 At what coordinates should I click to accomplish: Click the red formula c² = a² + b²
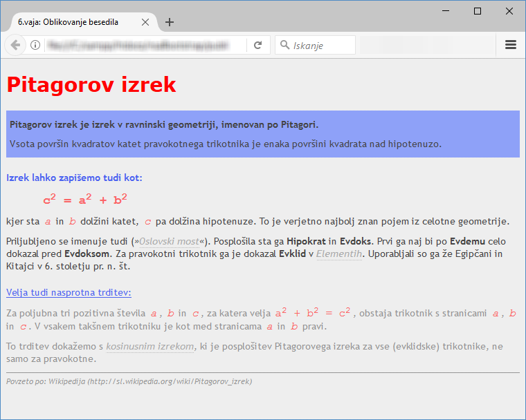coord(85,199)
